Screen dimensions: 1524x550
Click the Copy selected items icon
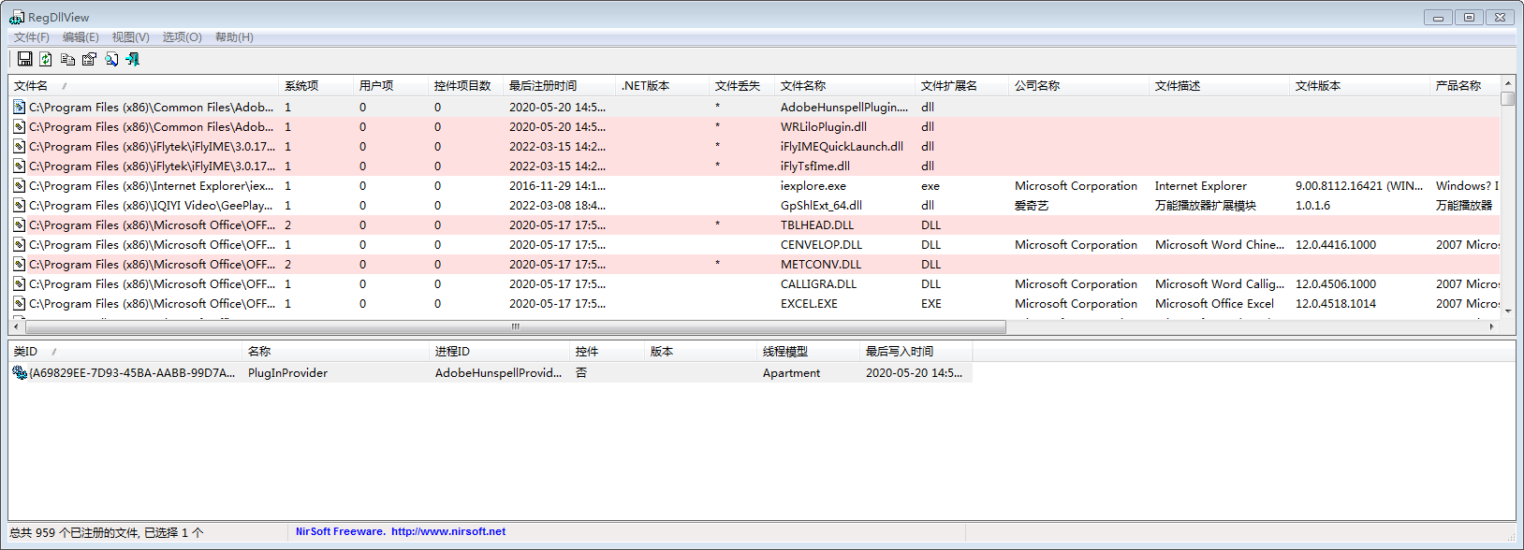click(67, 59)
